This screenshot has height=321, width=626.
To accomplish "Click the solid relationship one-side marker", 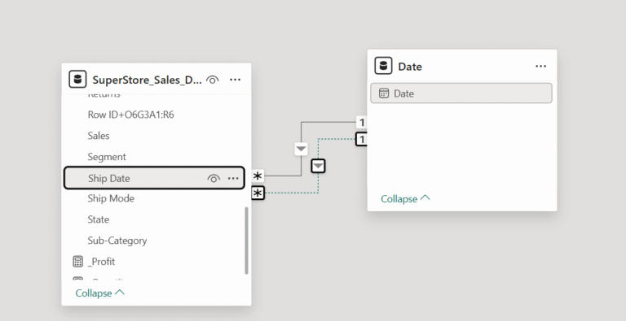I will [x=362, y=122].
